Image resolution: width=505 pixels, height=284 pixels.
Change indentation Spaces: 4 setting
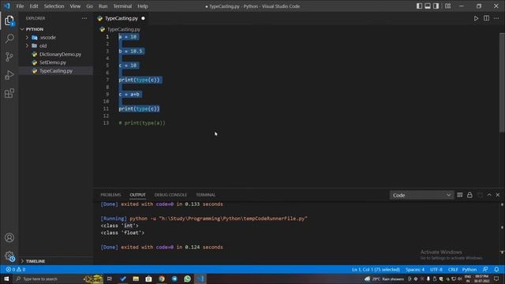415,269
